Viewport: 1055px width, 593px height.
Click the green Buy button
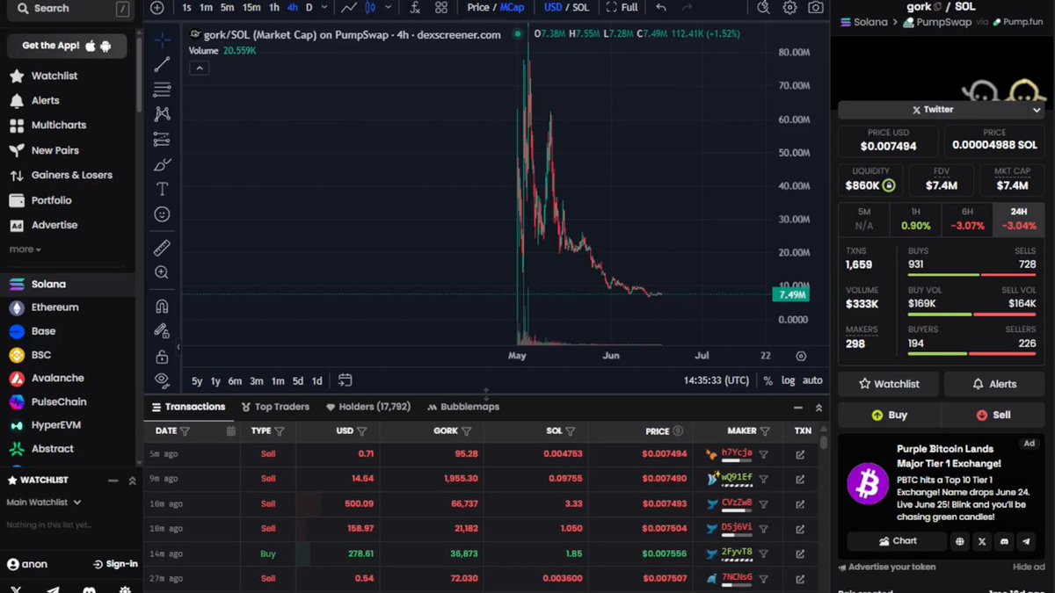coord(889,415)
